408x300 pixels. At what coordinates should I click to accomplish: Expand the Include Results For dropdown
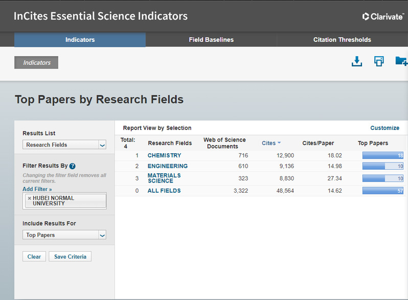tap(64, 235)
